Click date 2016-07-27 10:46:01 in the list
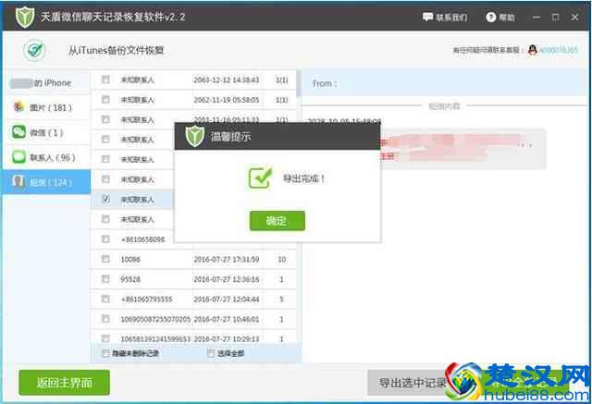The height and width of the screenshot is (404, 592). 227,320
